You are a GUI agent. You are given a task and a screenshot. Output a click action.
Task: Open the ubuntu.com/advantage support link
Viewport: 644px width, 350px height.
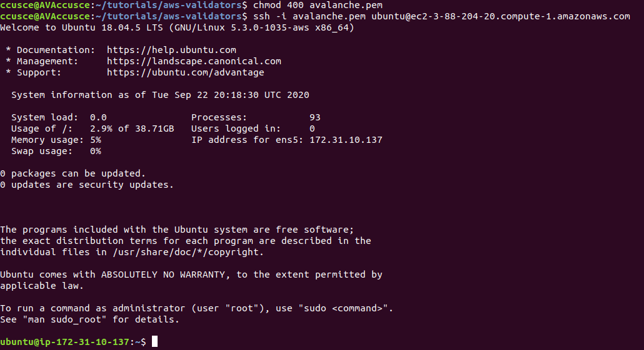point(185,72)
